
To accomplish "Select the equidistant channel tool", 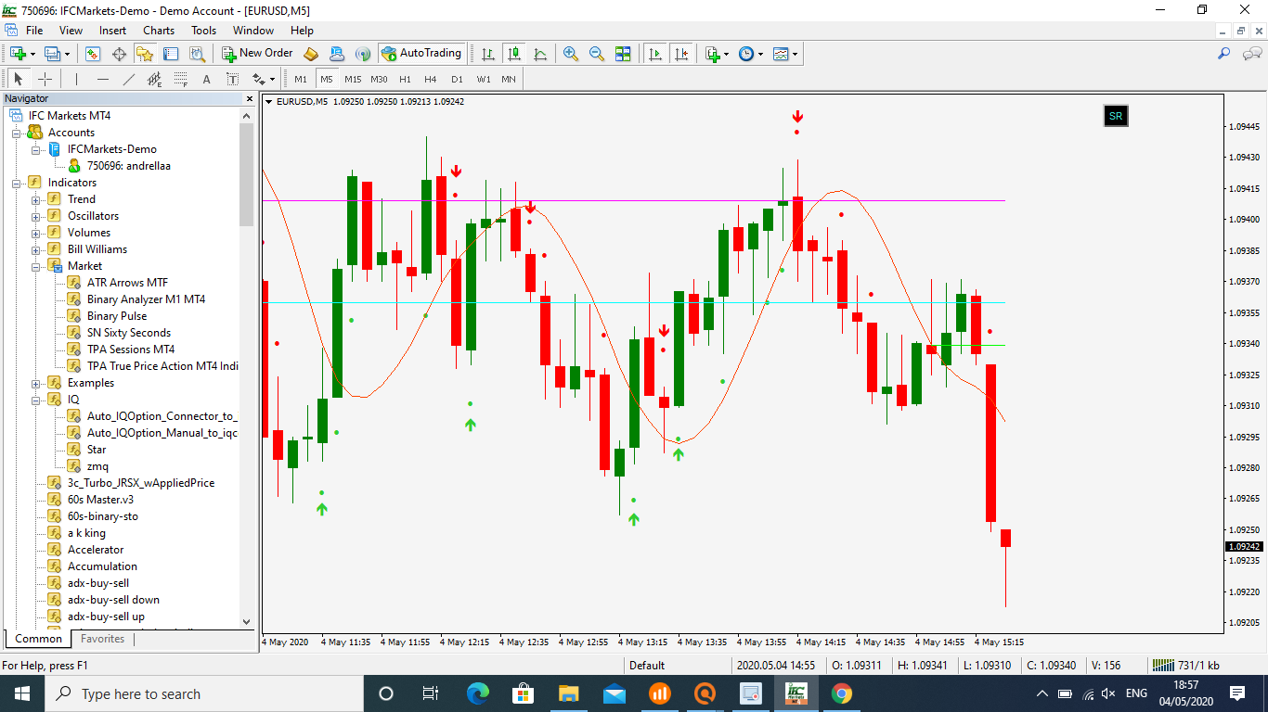I will point(155,79).
